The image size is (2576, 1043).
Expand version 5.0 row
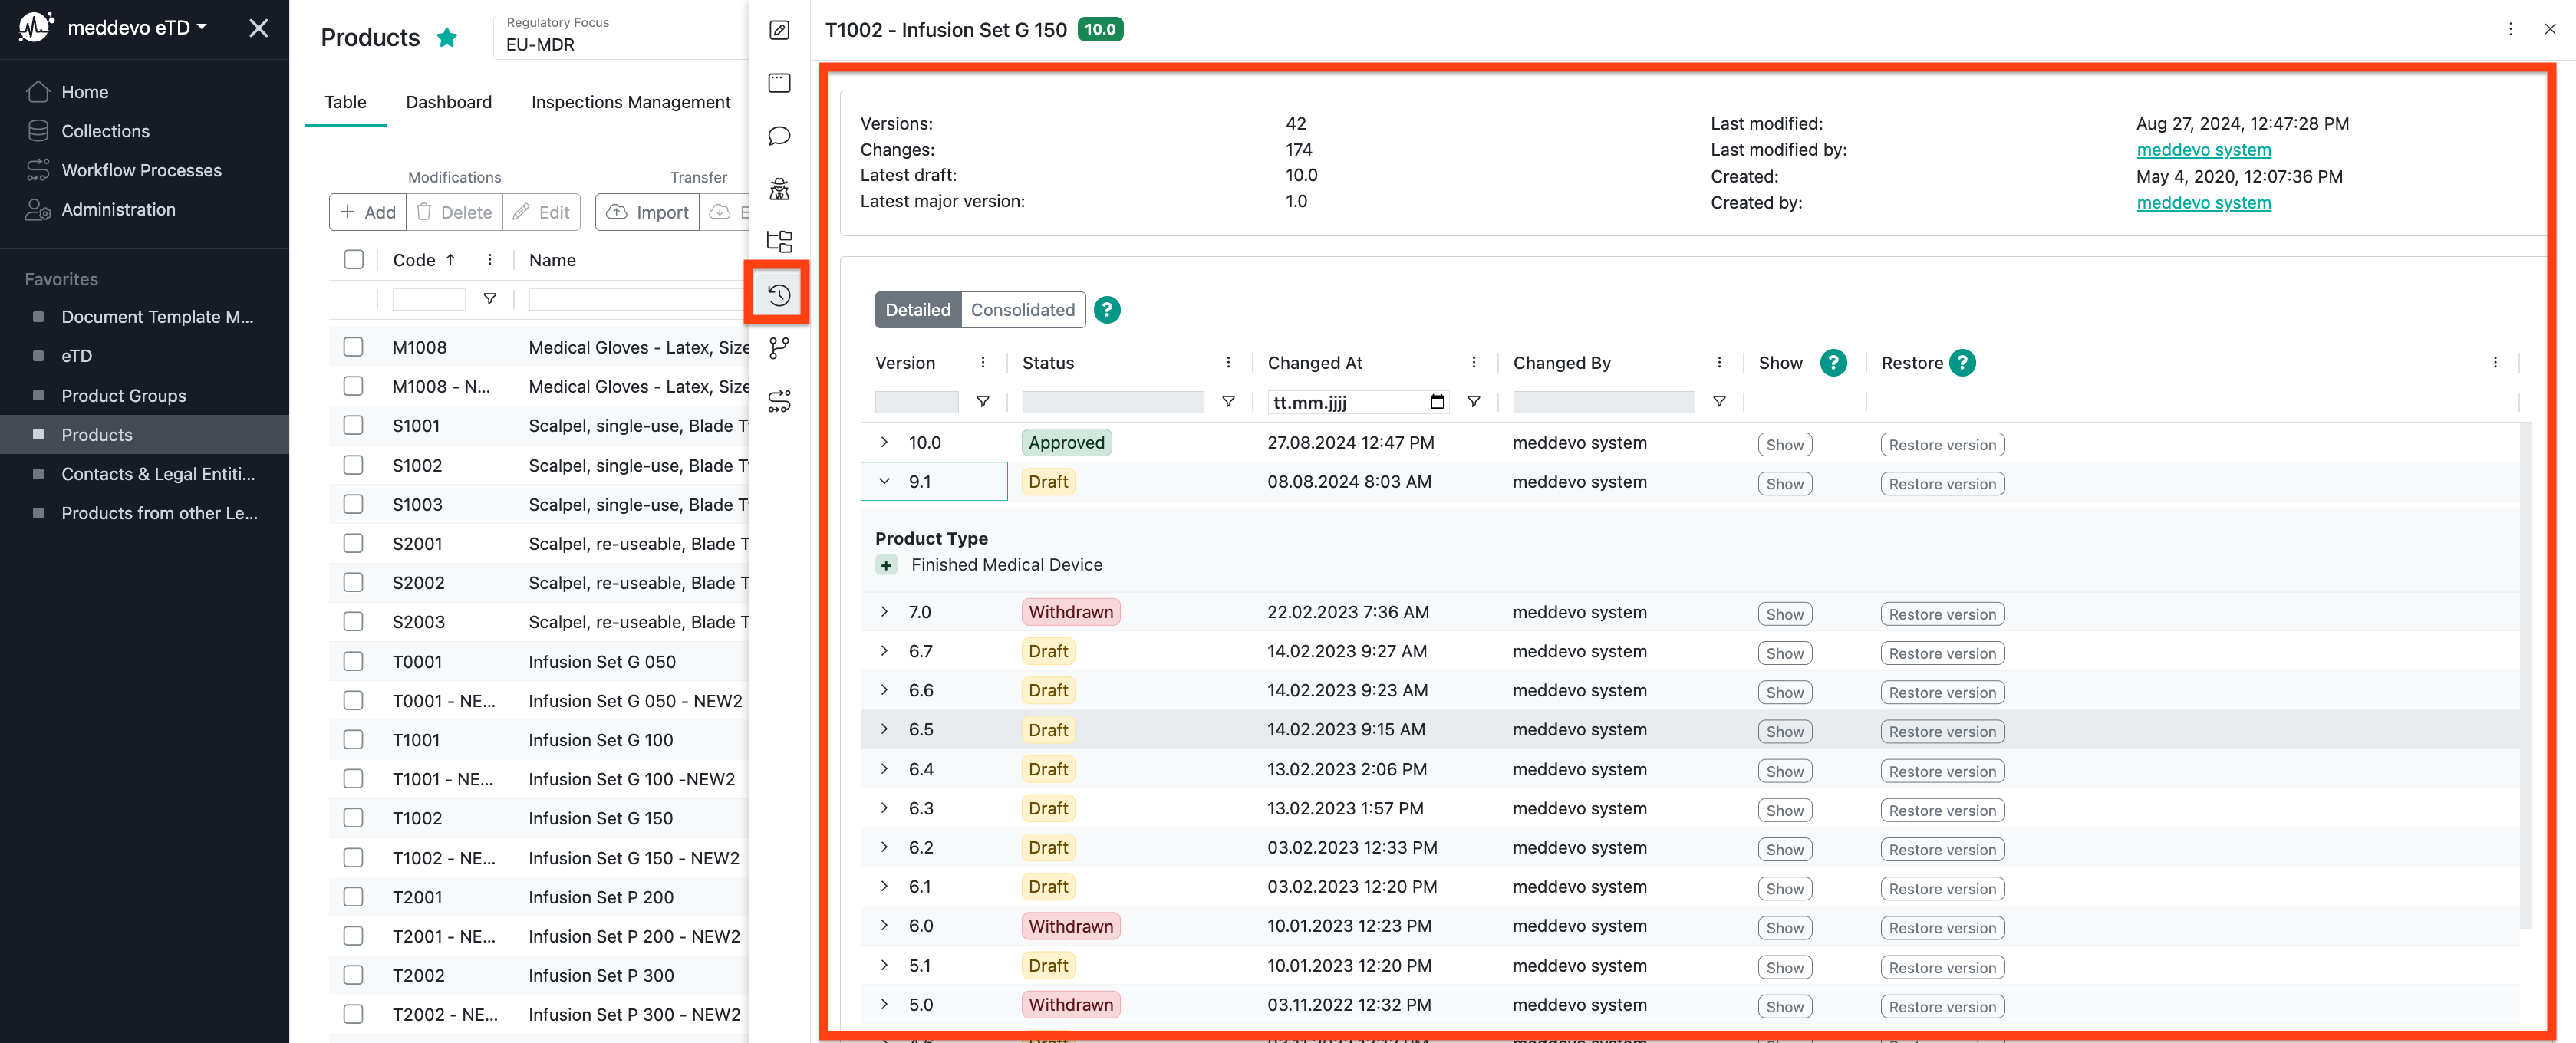(x=884, y=1004)
